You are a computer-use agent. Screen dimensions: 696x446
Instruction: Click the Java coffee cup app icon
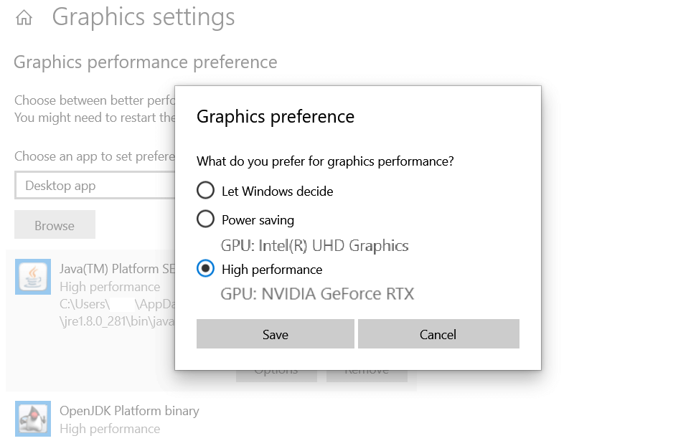[x=33, y=277]
